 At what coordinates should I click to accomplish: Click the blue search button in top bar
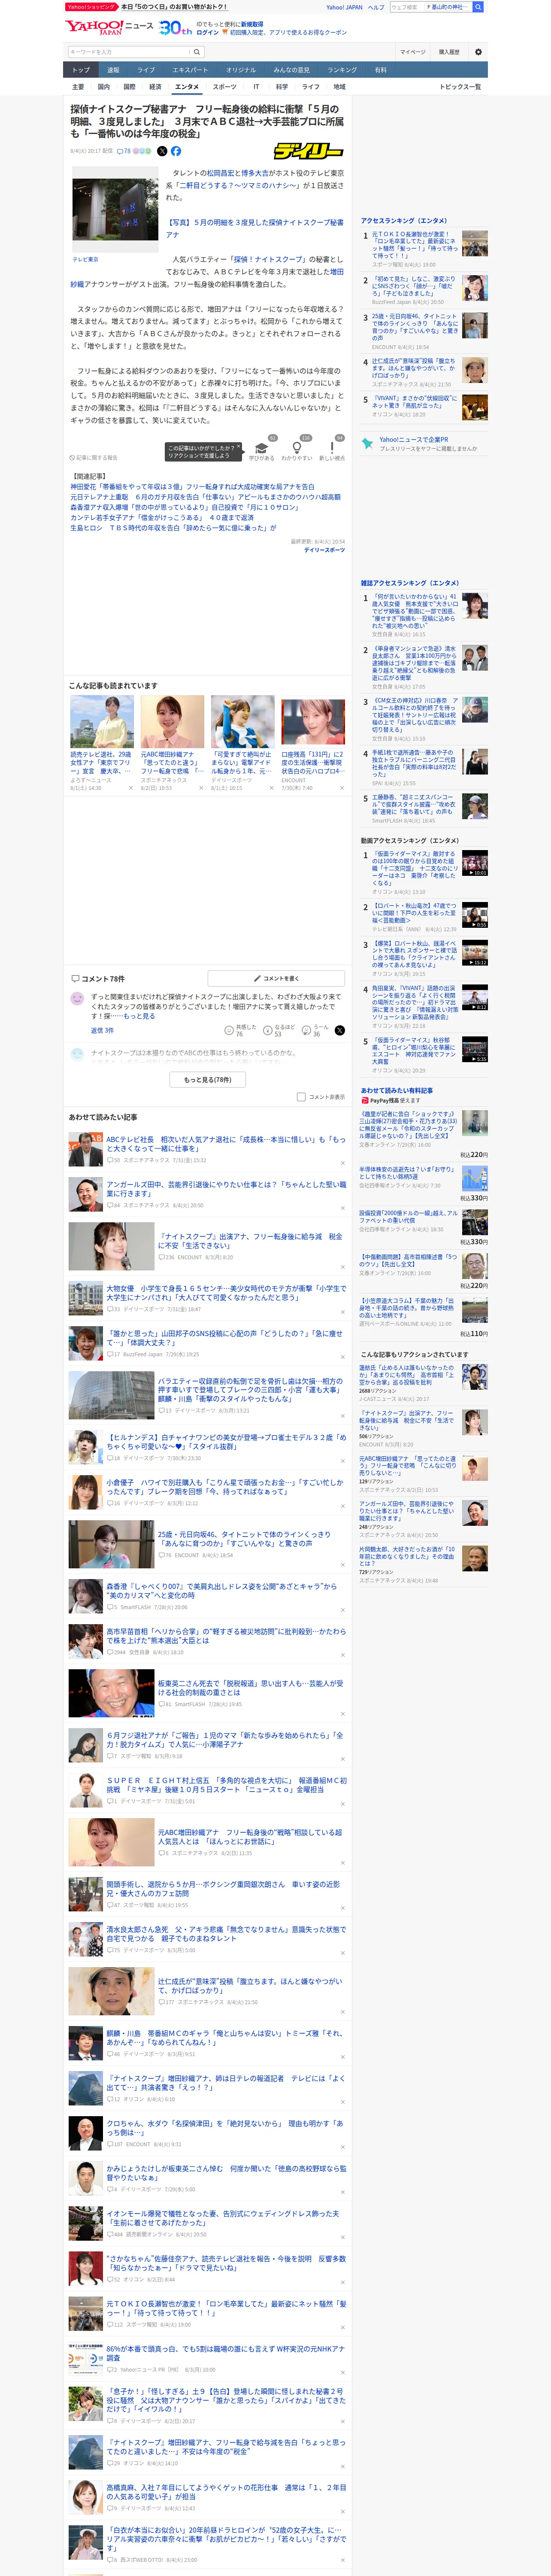pyautogui.click(x=478, y=7)
